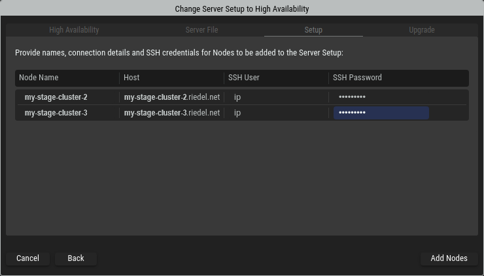Select the my-stage-cluster-3 node name cell
Viewport: 484px width, 276px height.
pos(56,113)
